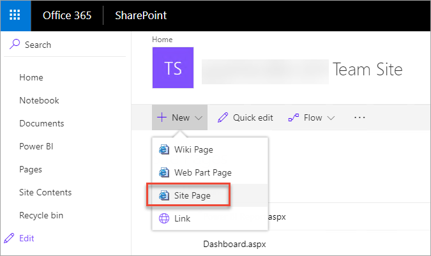Open Power BI in the left navigation
The height and width of the screenshot is (256, 431).
pyautogui.click(x=36, y=146)
